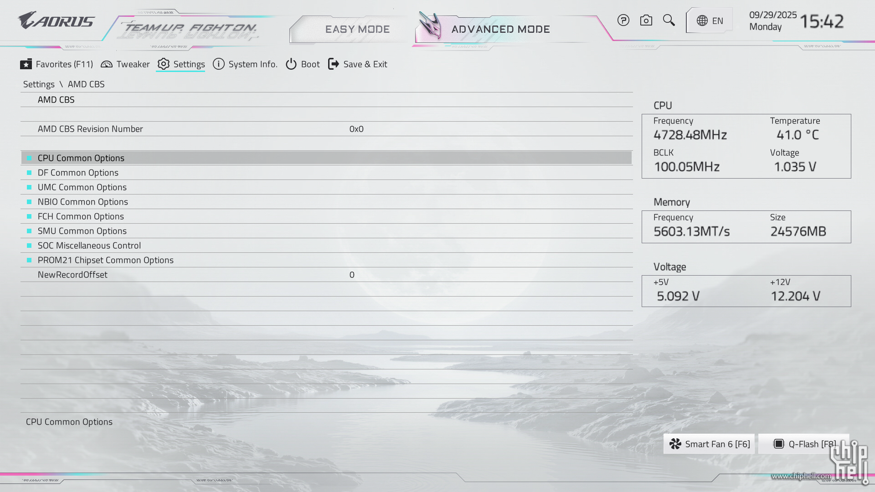The image size is (875, 492).
Task: Click the help question mark icon
Action: click(x=623, y=20)
